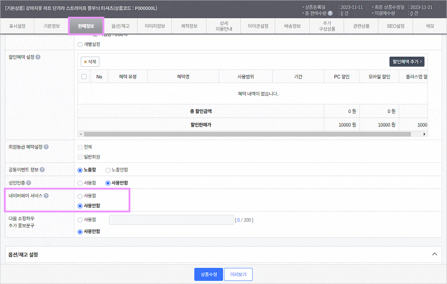Image resolution: width=447 pixels, height=284 pixels.
Task: Open help icon beside 총 판매수량
Action: coord(330,13)
